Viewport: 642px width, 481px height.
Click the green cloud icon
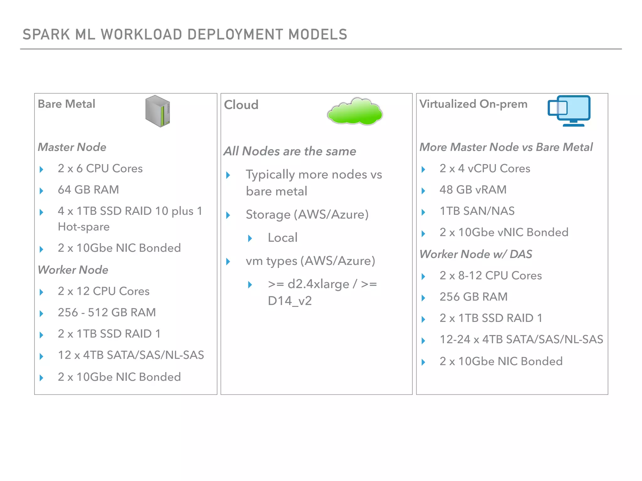click(355, 112)
